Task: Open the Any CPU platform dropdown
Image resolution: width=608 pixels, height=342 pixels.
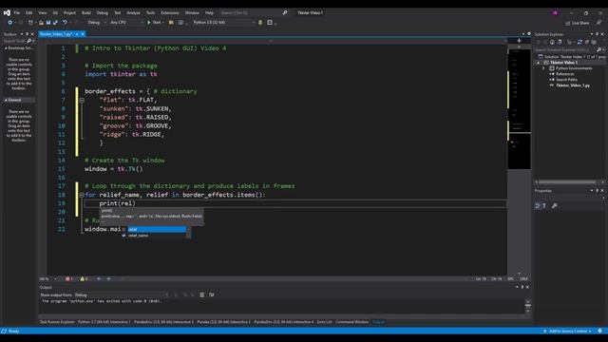Action: [x=126, y=23]
